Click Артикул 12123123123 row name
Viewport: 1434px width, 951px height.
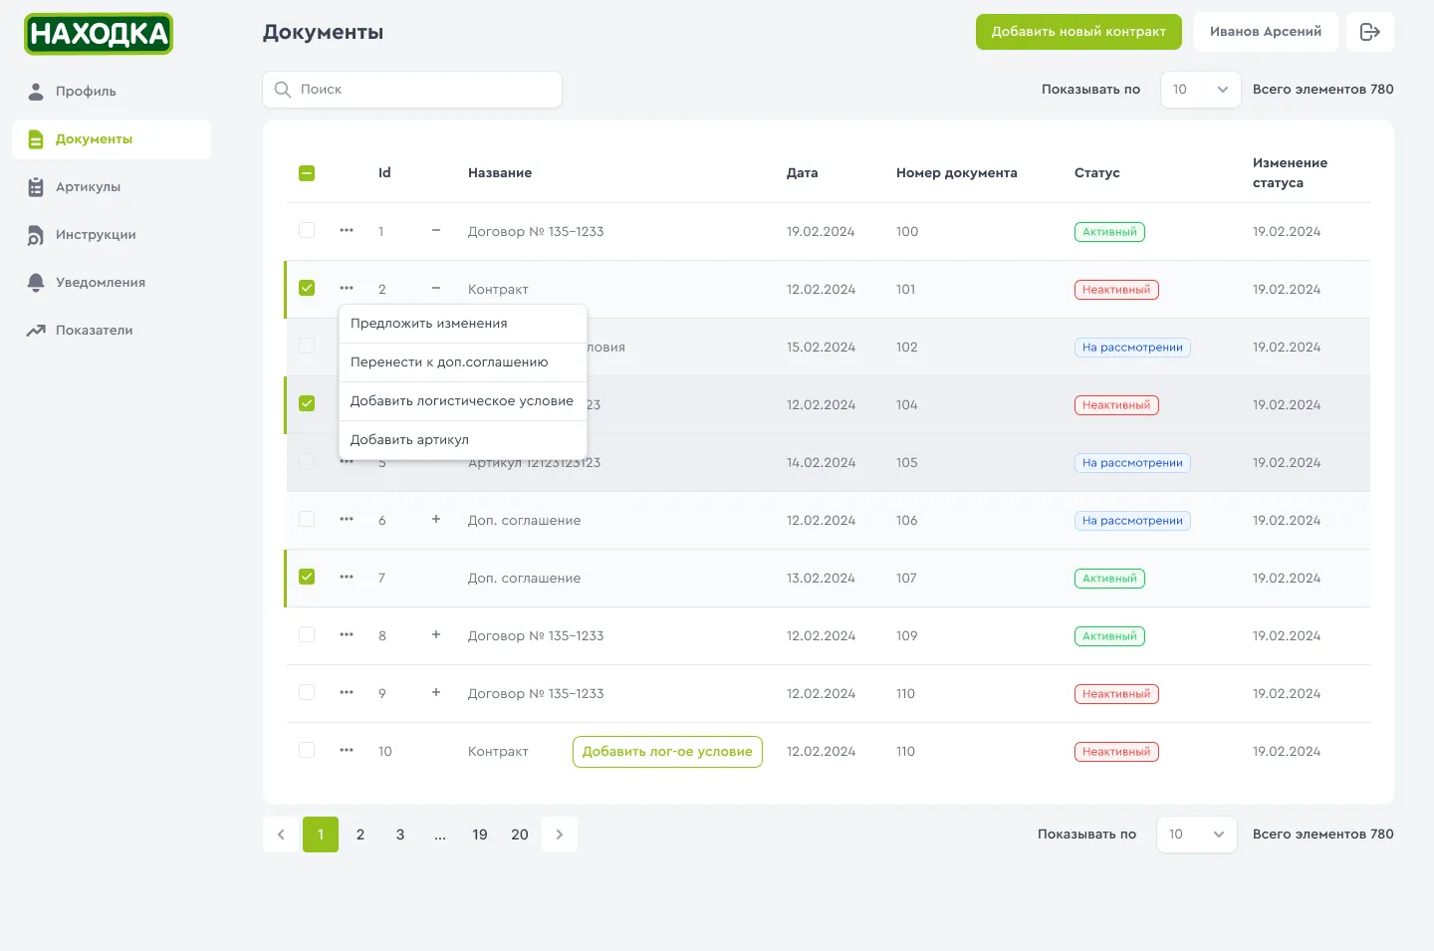coord(534,463)
